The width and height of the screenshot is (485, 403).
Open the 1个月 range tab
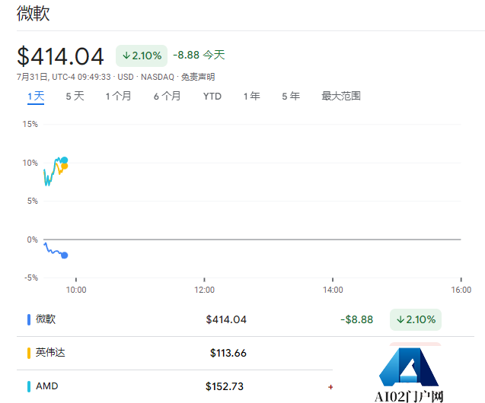[119, 97]
